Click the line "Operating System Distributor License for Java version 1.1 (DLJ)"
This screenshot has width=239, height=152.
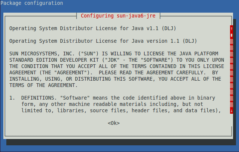(103, 41)
